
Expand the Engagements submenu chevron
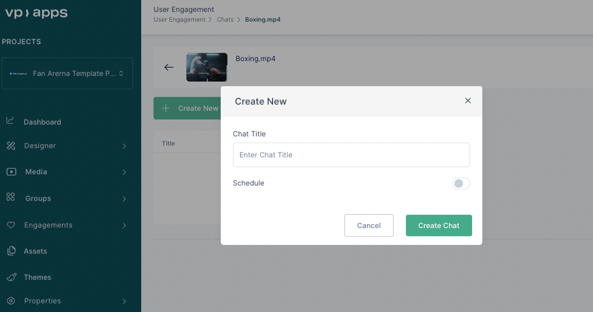coord(124,226)
